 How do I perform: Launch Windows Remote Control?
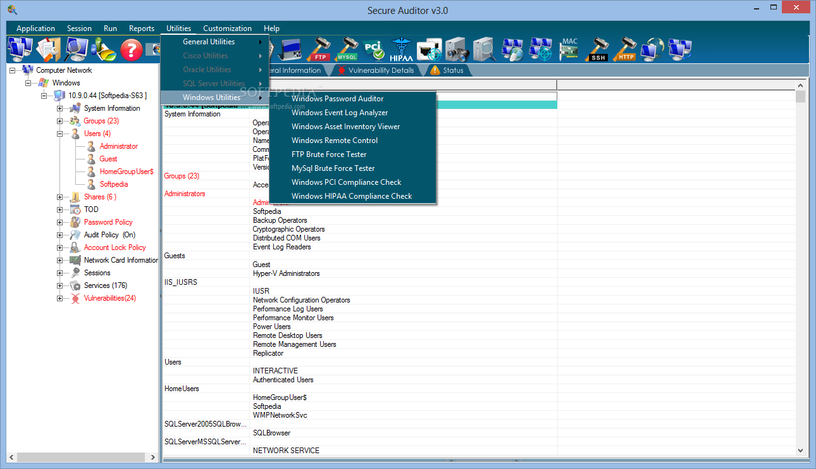pos(353,141)
